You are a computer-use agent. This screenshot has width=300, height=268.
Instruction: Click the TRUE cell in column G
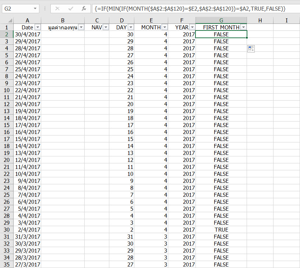[221, 229]
